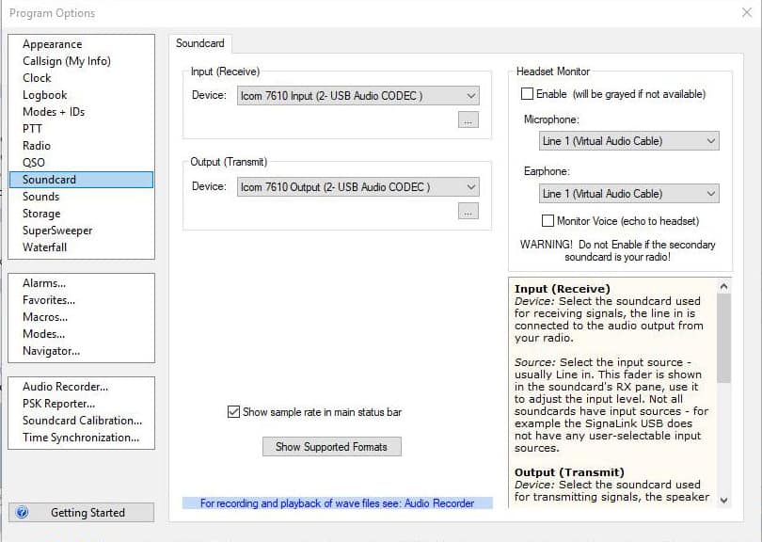Expand the Output (Transmit) device dropdown
The image size is (762, 542).
pyautogui.click(x=358, y=187)
